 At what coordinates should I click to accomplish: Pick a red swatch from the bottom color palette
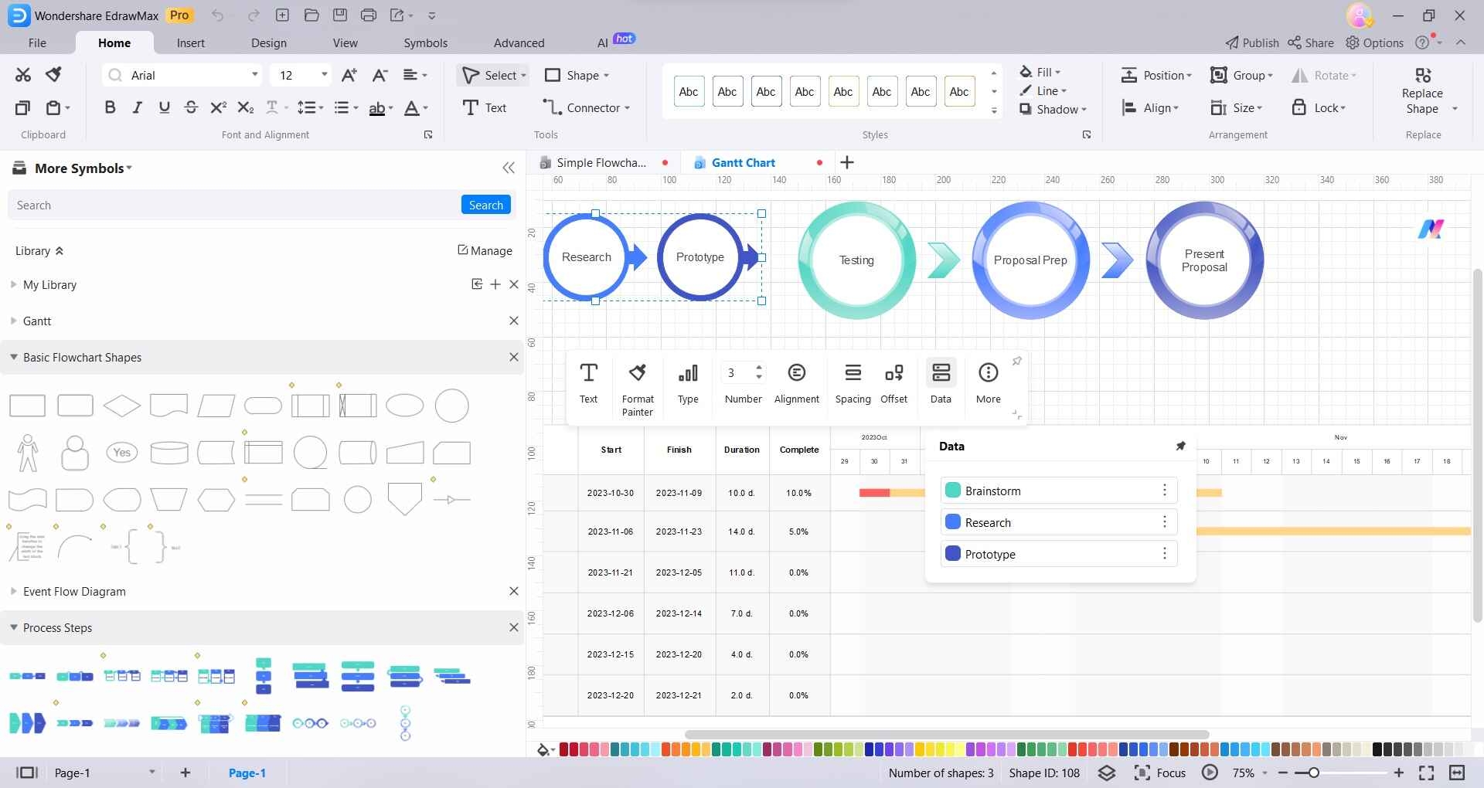565,749
